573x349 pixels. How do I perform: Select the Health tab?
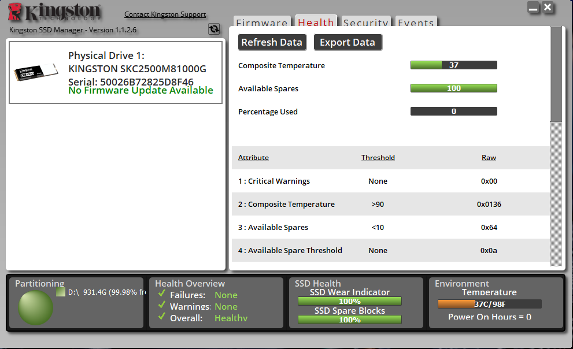(x=316, y=23)
